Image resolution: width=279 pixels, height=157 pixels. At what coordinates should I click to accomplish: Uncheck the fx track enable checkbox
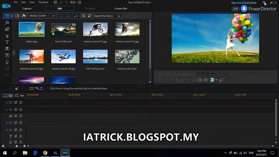pyautogui.click(x=16, y=116)
